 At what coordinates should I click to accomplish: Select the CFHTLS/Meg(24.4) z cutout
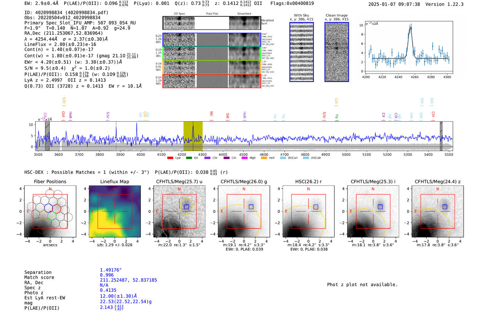[x=438, y=211]
